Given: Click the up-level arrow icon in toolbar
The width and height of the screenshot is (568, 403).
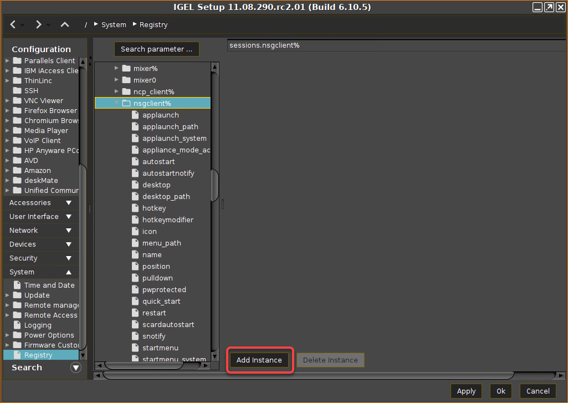Looking at the screenshot, I should [64, 24].
